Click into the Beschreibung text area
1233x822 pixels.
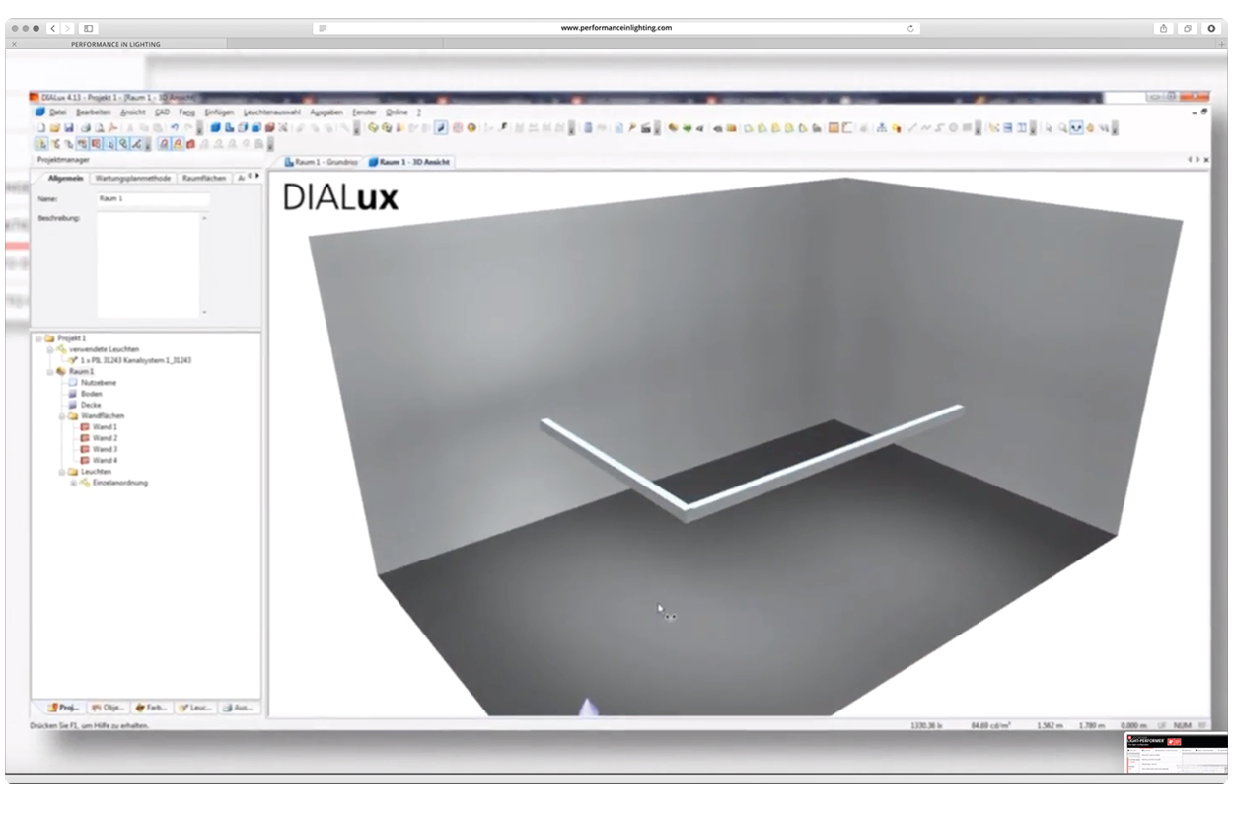click(x=149, y=264)
